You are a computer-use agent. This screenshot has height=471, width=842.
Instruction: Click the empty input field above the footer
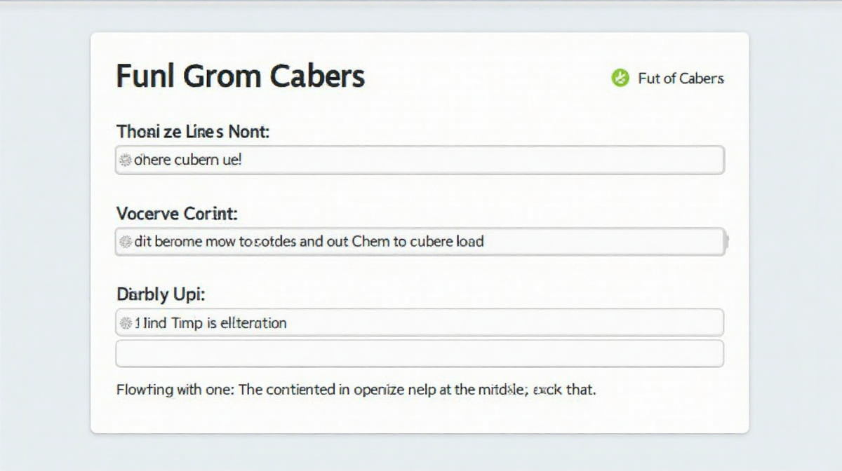(419, 353)
